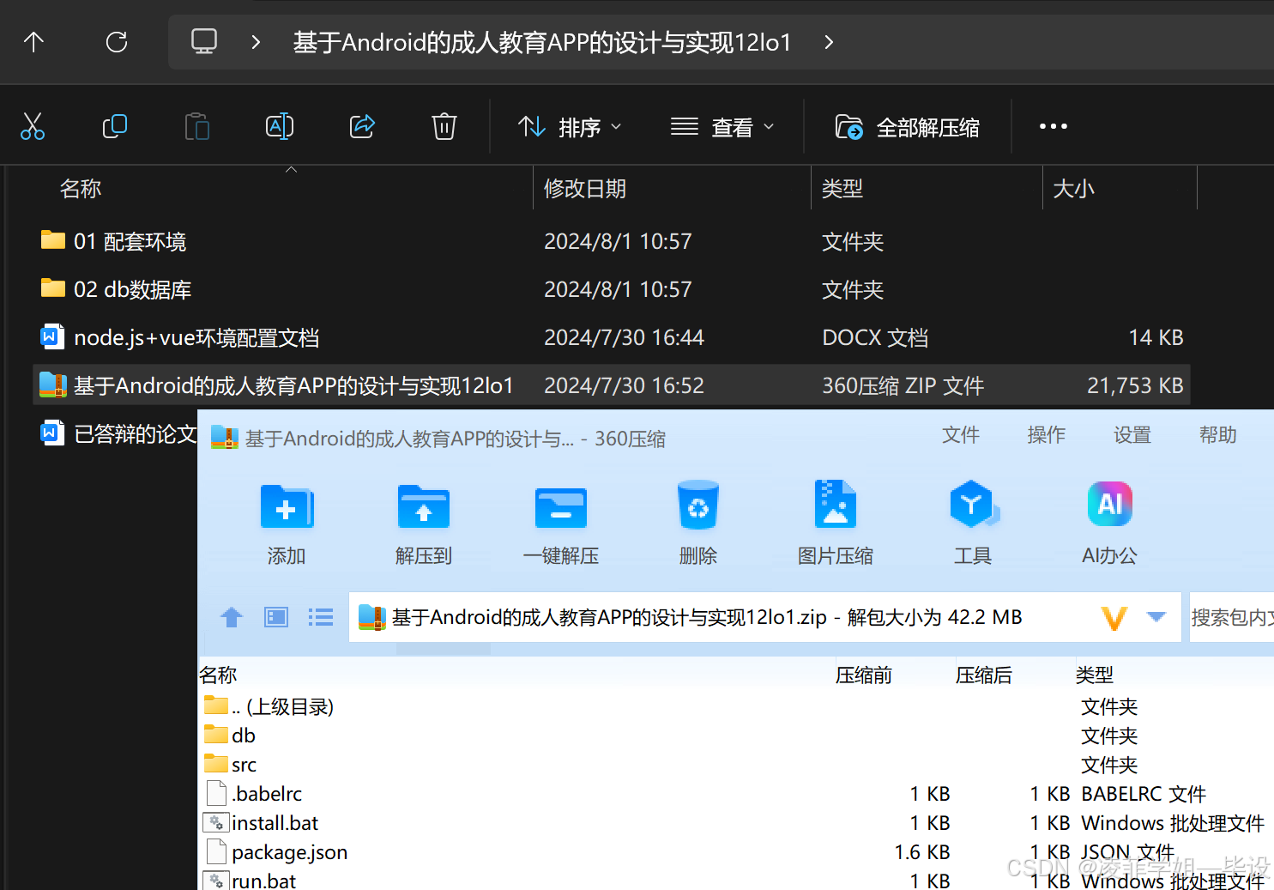The width and height of the screenshot is (1274, 890).
Task: Select the 已答辩的论文 document
Action: tap(118, 433)
